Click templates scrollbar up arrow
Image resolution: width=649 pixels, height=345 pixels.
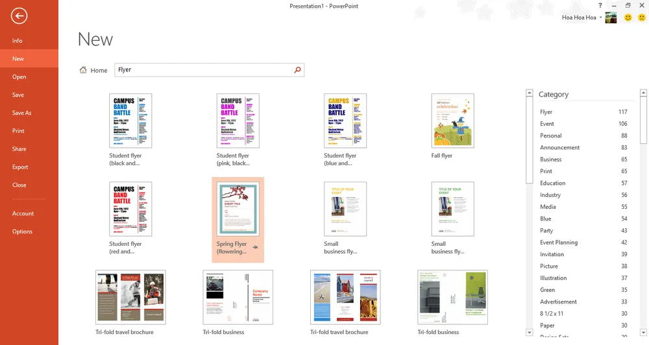coord(529,93)
